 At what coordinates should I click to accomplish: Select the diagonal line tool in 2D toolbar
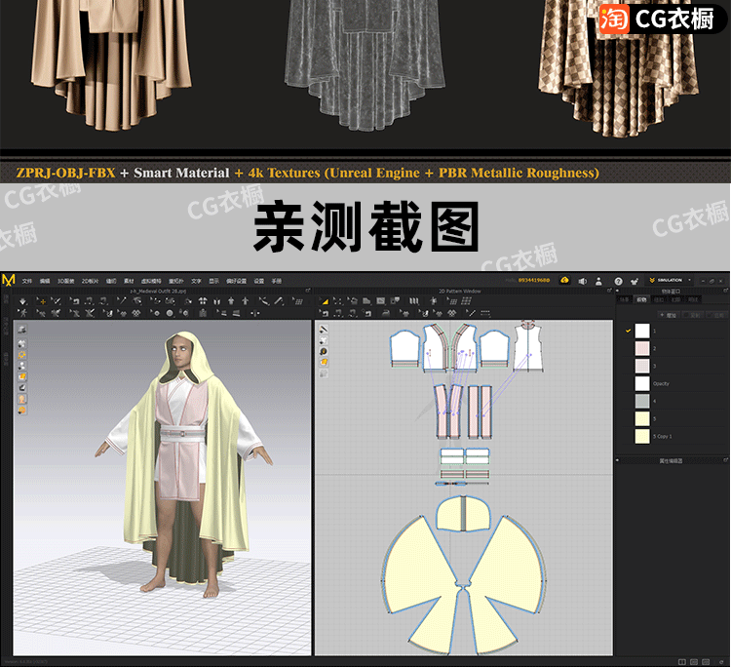(x=472, y=313)
